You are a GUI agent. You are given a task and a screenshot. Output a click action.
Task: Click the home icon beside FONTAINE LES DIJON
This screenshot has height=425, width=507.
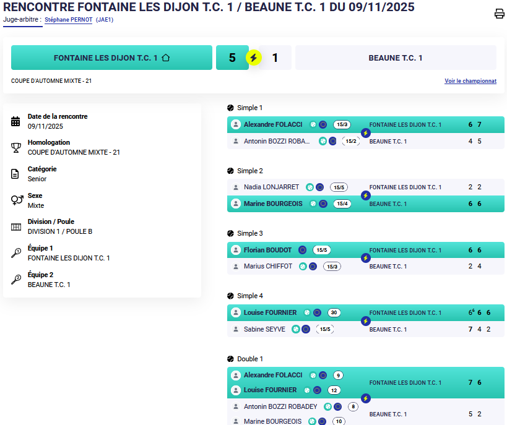(x=165, y=58)
